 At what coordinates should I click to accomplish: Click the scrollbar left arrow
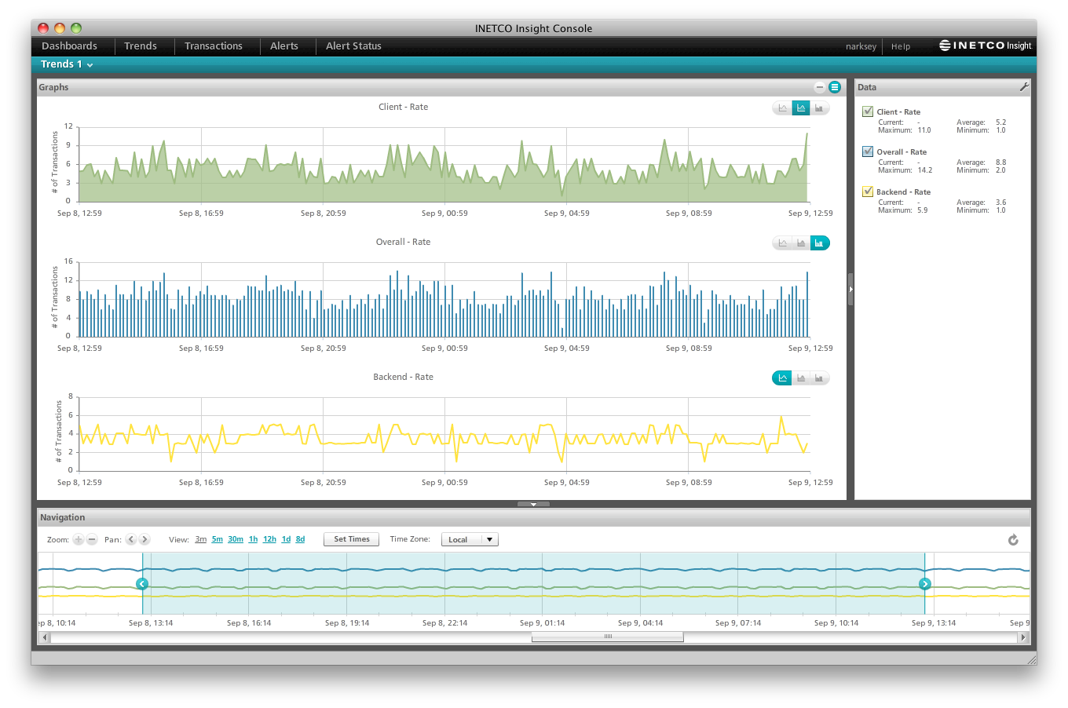pos(44,637)
